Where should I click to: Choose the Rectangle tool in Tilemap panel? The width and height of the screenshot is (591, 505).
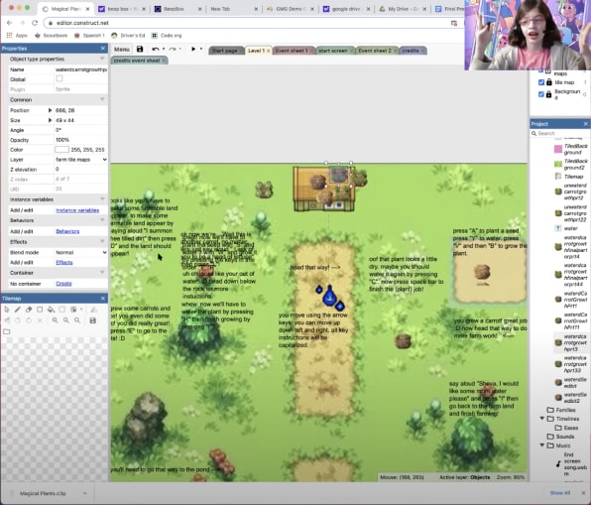[40, 310]
